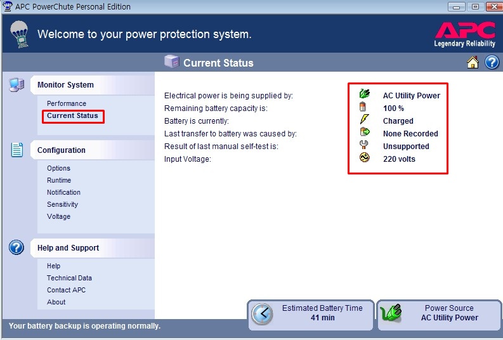
Task: Click the Help and Support section header
Action: pos(93,248)
